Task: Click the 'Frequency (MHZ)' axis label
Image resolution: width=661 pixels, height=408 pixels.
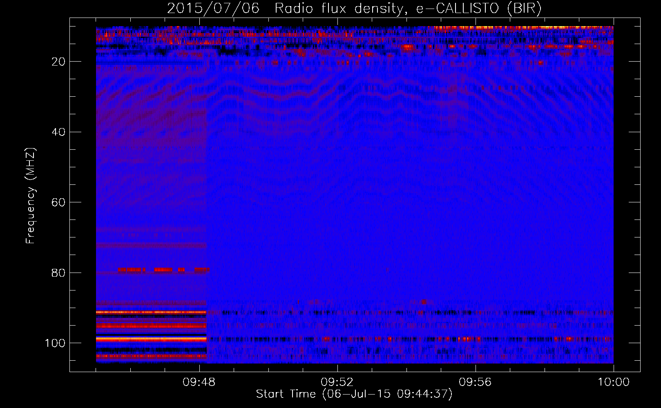Action: (31, 195)
